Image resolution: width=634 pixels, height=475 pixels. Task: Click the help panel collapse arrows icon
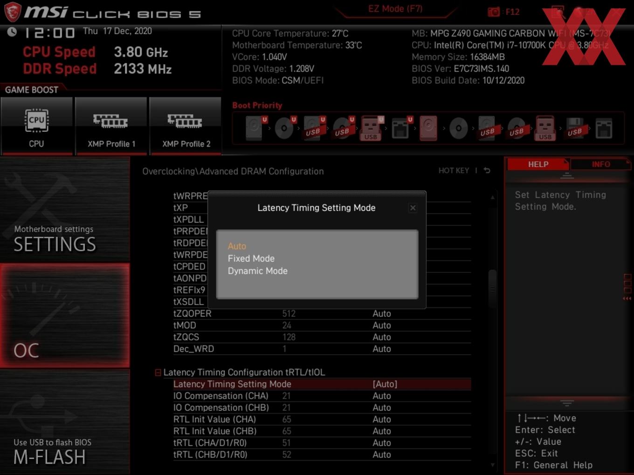(x=627, y=299)
